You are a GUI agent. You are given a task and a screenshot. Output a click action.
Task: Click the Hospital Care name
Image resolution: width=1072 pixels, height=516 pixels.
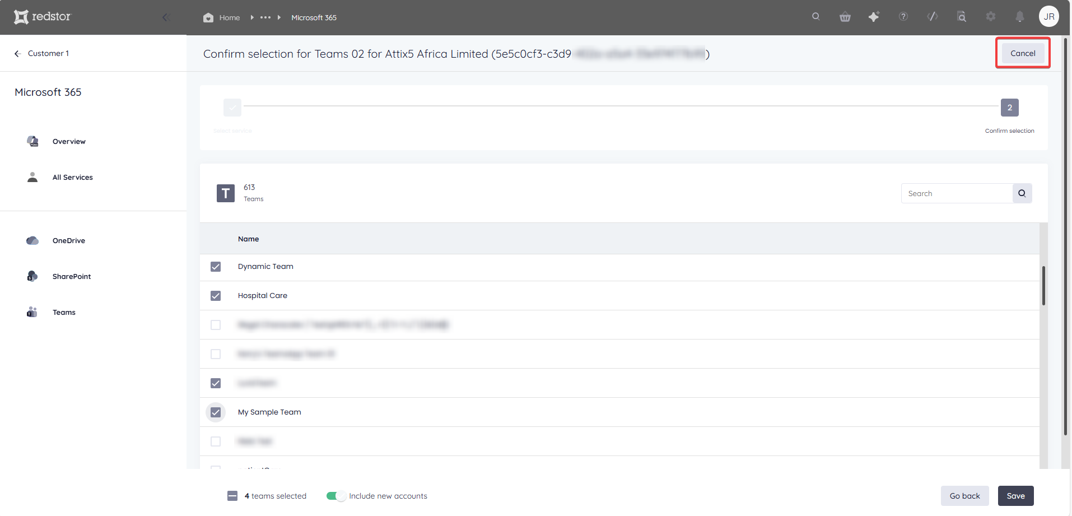point(263,295)
